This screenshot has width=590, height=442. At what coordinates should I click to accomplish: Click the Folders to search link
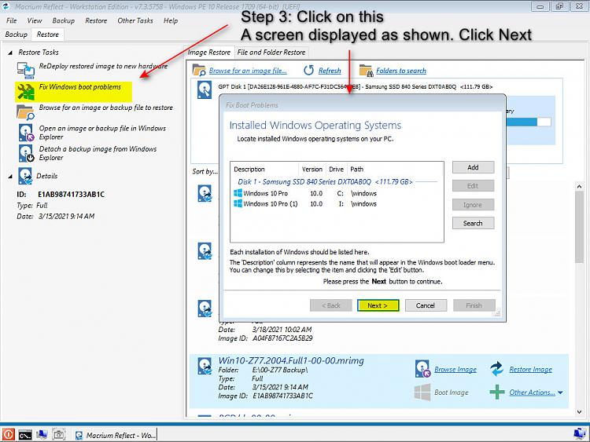[x=401, y=71]
